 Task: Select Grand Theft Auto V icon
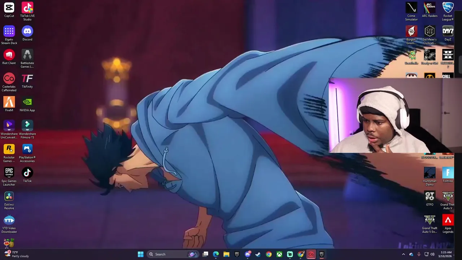click(448, 200)
